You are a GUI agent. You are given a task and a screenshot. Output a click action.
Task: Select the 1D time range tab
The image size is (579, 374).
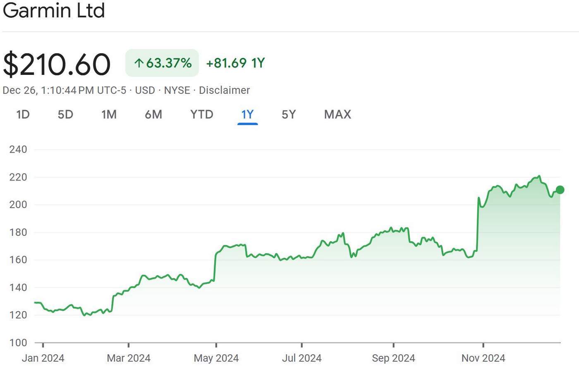[x=23, y=115]
